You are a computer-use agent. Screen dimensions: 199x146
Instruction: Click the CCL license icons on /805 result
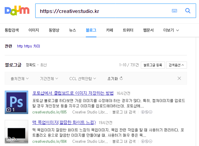click(147, 112)
